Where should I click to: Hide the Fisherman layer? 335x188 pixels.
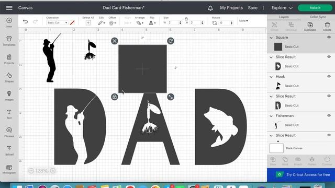[329, 115]
